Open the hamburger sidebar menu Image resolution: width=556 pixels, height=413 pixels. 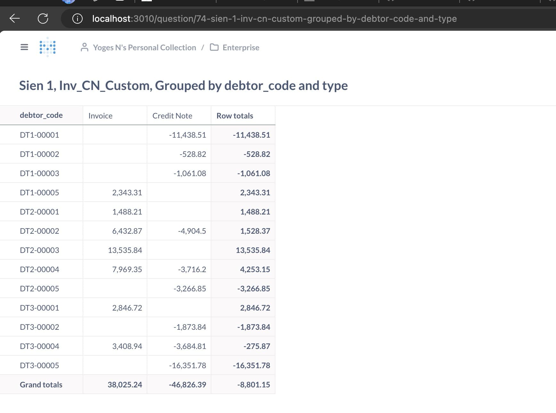24,47
